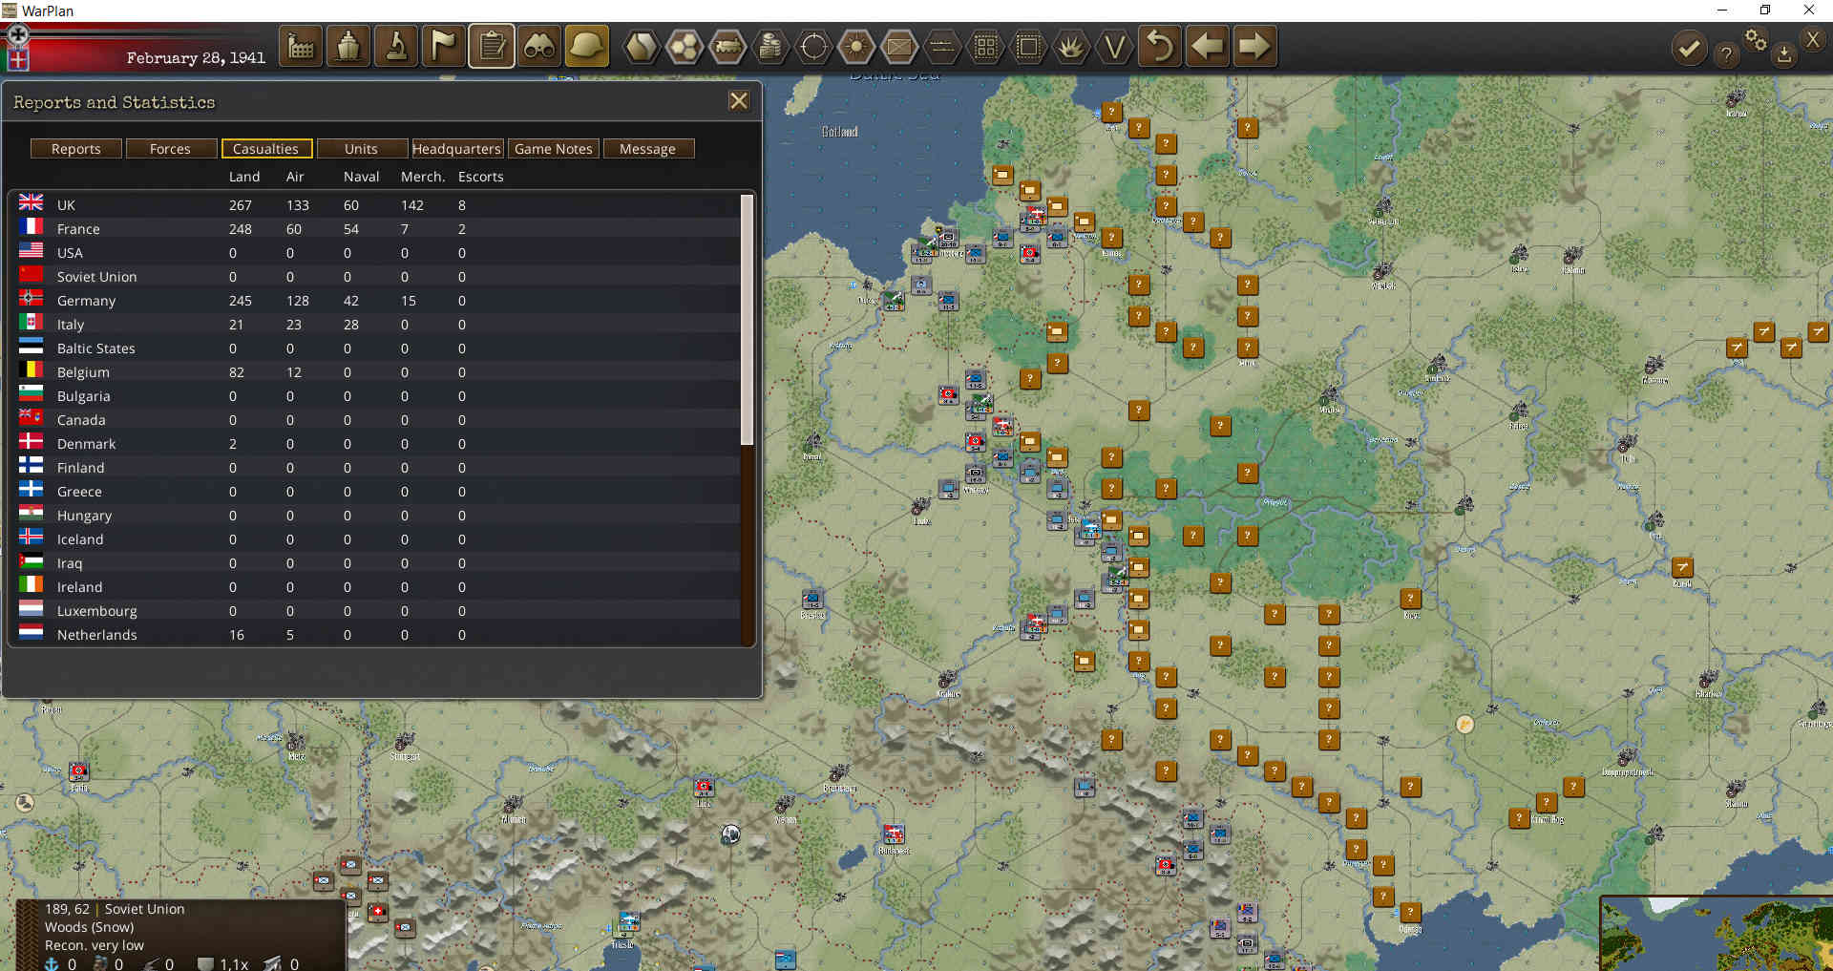Screen dimensions: 1833x971
Task: Select the Netherlands casualties row
Action: (x=377, y=635)
